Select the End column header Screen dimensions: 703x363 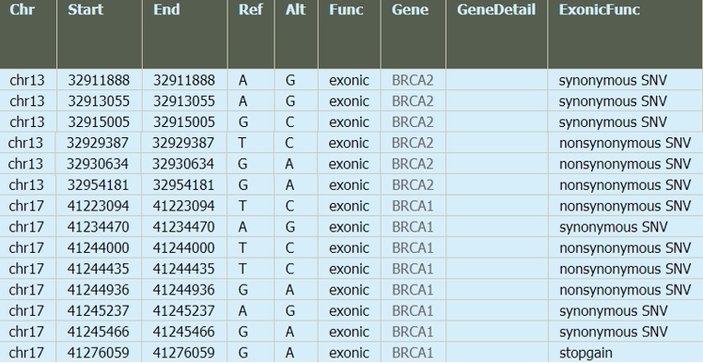click(166, 9)
